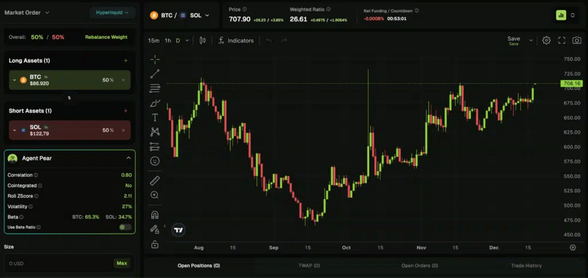Click Rebalance Weight
Viewport: 588px width, 278px height.
(x=106, y=37)
